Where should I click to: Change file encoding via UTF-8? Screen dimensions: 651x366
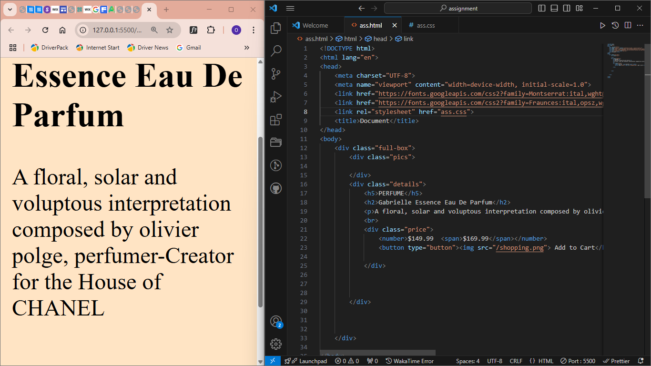click(495, 361)
